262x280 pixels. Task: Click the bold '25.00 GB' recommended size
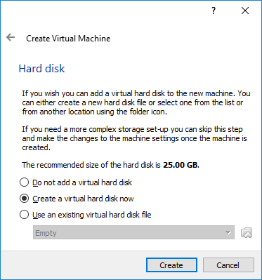coord(181,165)
